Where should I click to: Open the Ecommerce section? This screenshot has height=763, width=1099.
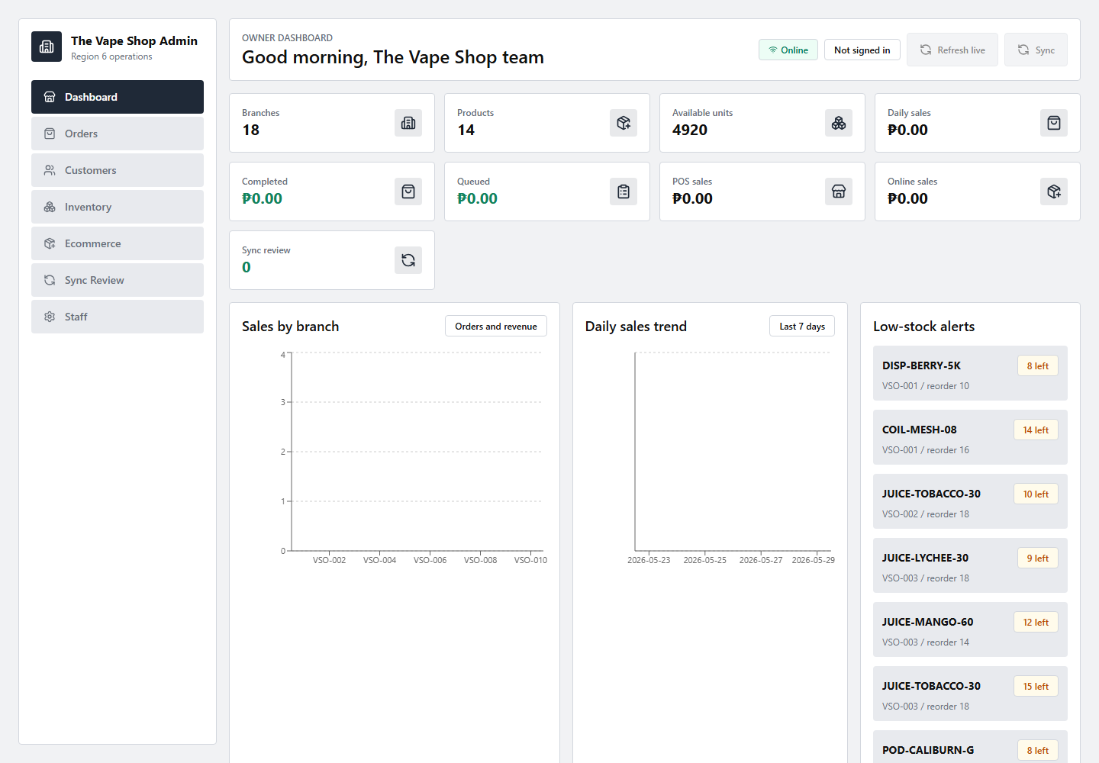[x=118, y=243]
